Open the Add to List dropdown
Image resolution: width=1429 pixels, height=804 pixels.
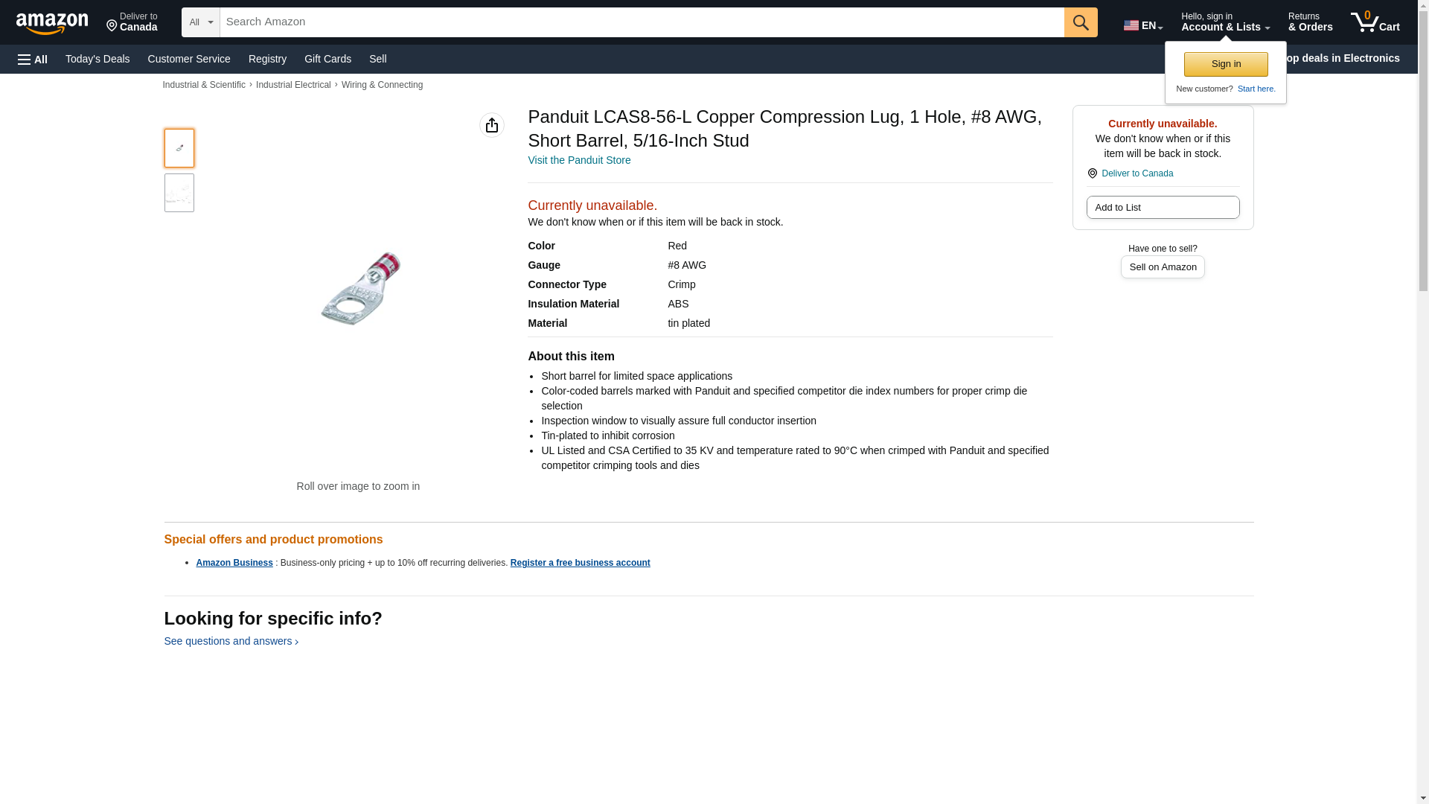point(1162,208)
